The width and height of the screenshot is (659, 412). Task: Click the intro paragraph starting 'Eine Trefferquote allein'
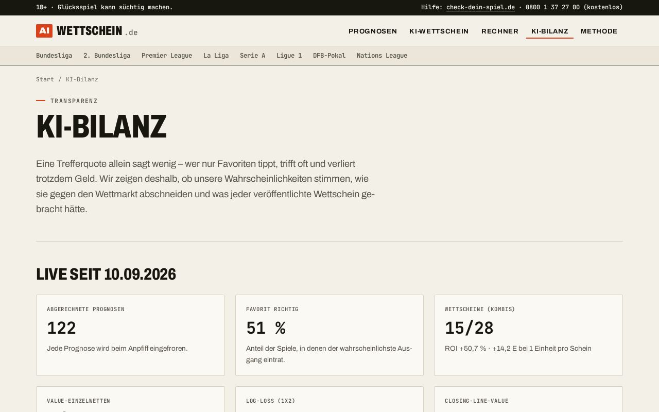pyautogui.click(x=205, y=186)
